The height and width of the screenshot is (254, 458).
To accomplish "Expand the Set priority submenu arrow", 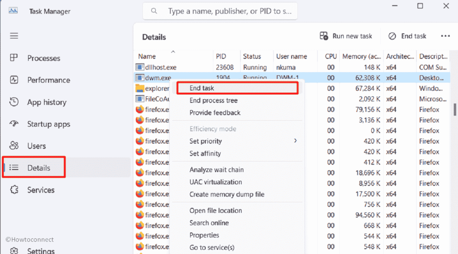I will (295, 141).
